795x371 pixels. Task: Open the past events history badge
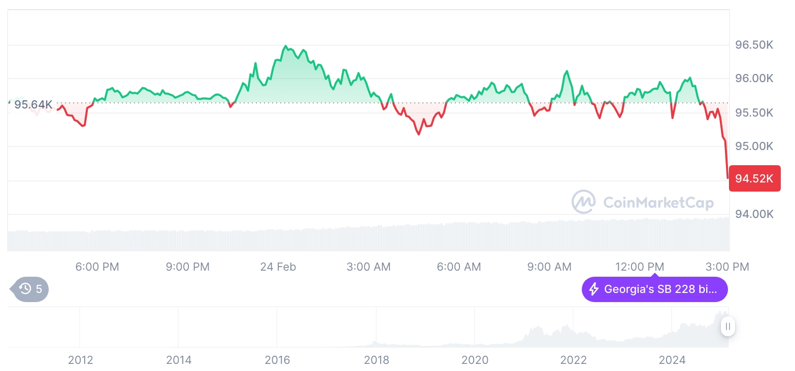pyautogui.click(x=31, y=289)
